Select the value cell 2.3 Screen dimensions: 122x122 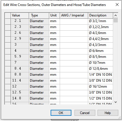coord(20,28)
